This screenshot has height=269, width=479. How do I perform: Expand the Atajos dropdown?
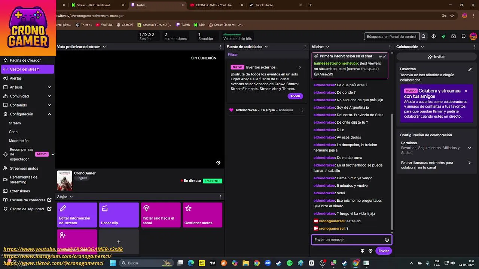(71, 197)
